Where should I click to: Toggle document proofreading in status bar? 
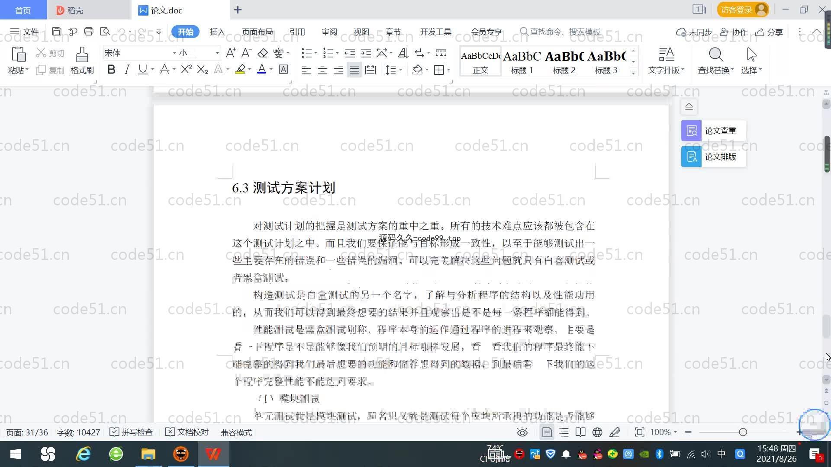[187, 432]
